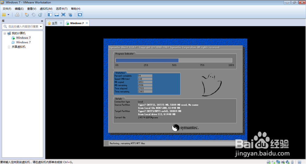Click the MB remaining value 2556
The height and width of the screenshot is (164, 306).
pyautogui.click(x=145, y=85)
